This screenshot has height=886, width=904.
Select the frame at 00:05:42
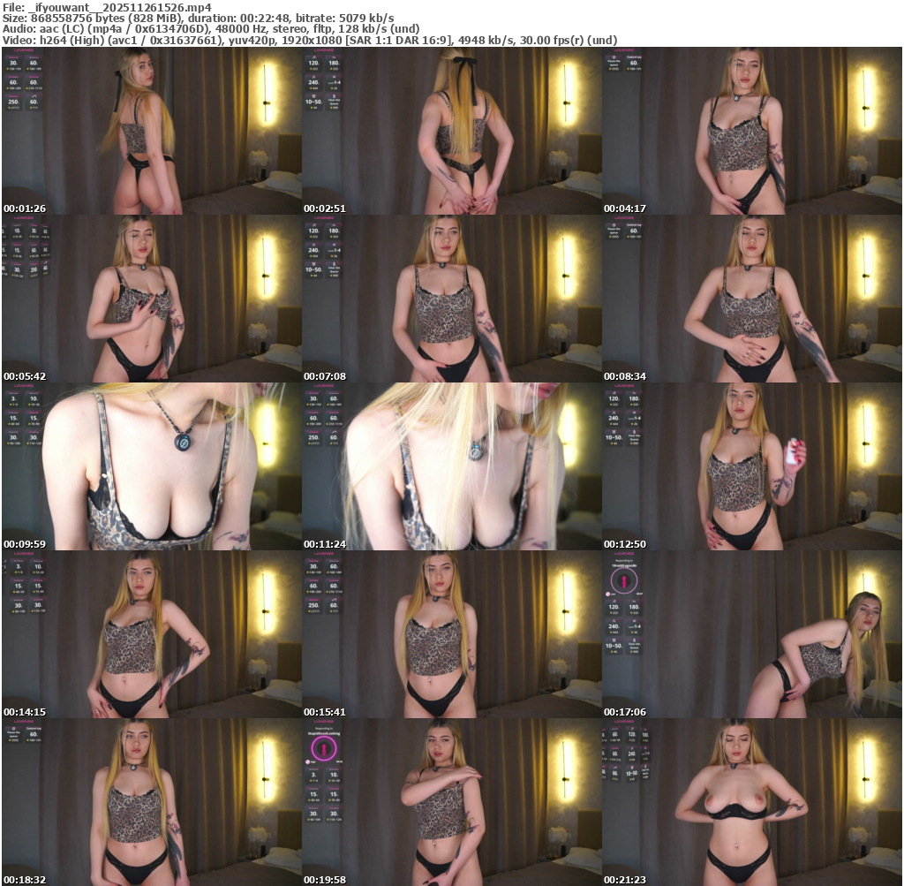pyautogui.click(x=152, y=299)
